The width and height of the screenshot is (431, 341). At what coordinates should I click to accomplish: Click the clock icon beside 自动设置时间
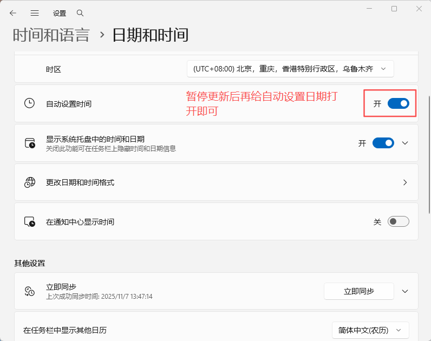point(30,103)
